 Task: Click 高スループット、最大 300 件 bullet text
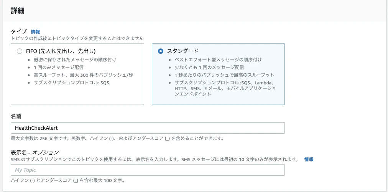tap(84, 75)
